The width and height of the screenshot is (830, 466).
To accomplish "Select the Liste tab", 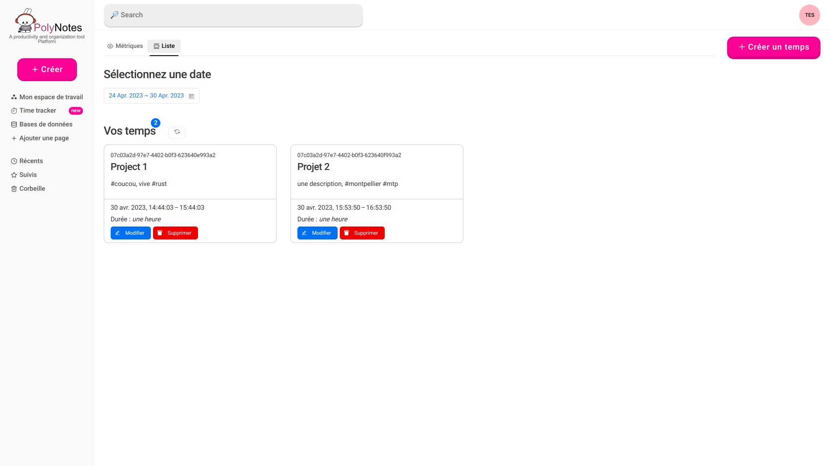I will coord(164,46).
